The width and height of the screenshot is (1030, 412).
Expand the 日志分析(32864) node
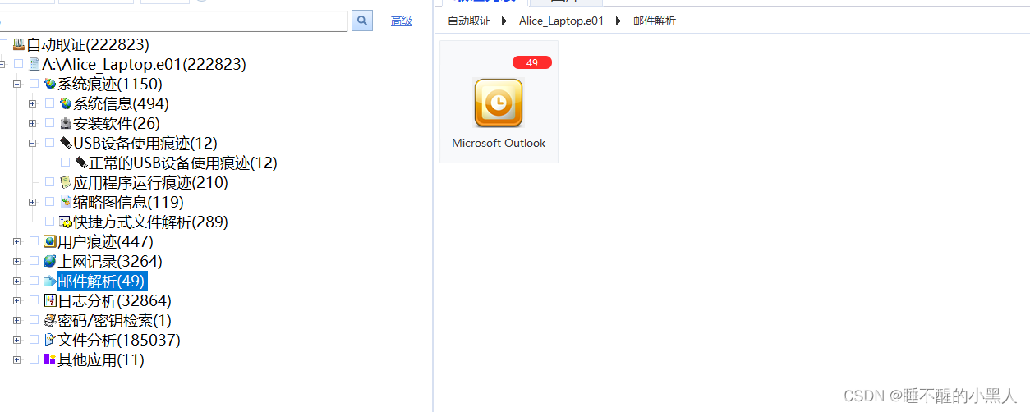pyautogui.click(x=16, y=300)
